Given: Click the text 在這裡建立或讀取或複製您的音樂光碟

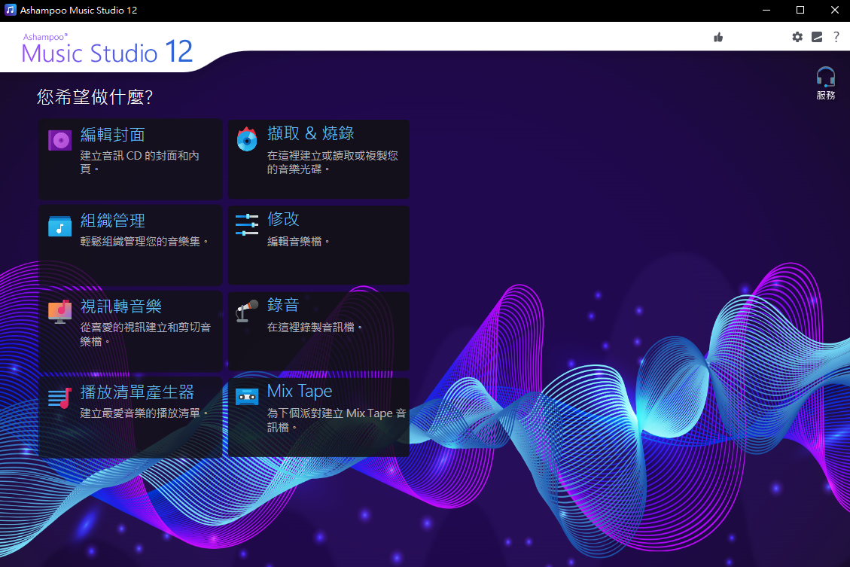Looking at the screenshot, I should pos(332,162).
